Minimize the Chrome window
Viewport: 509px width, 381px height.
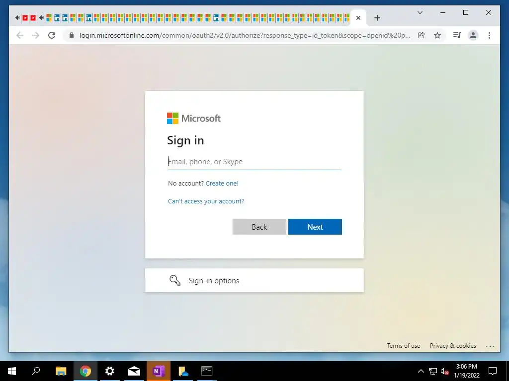pyautogui.click(x=443, y=12)
